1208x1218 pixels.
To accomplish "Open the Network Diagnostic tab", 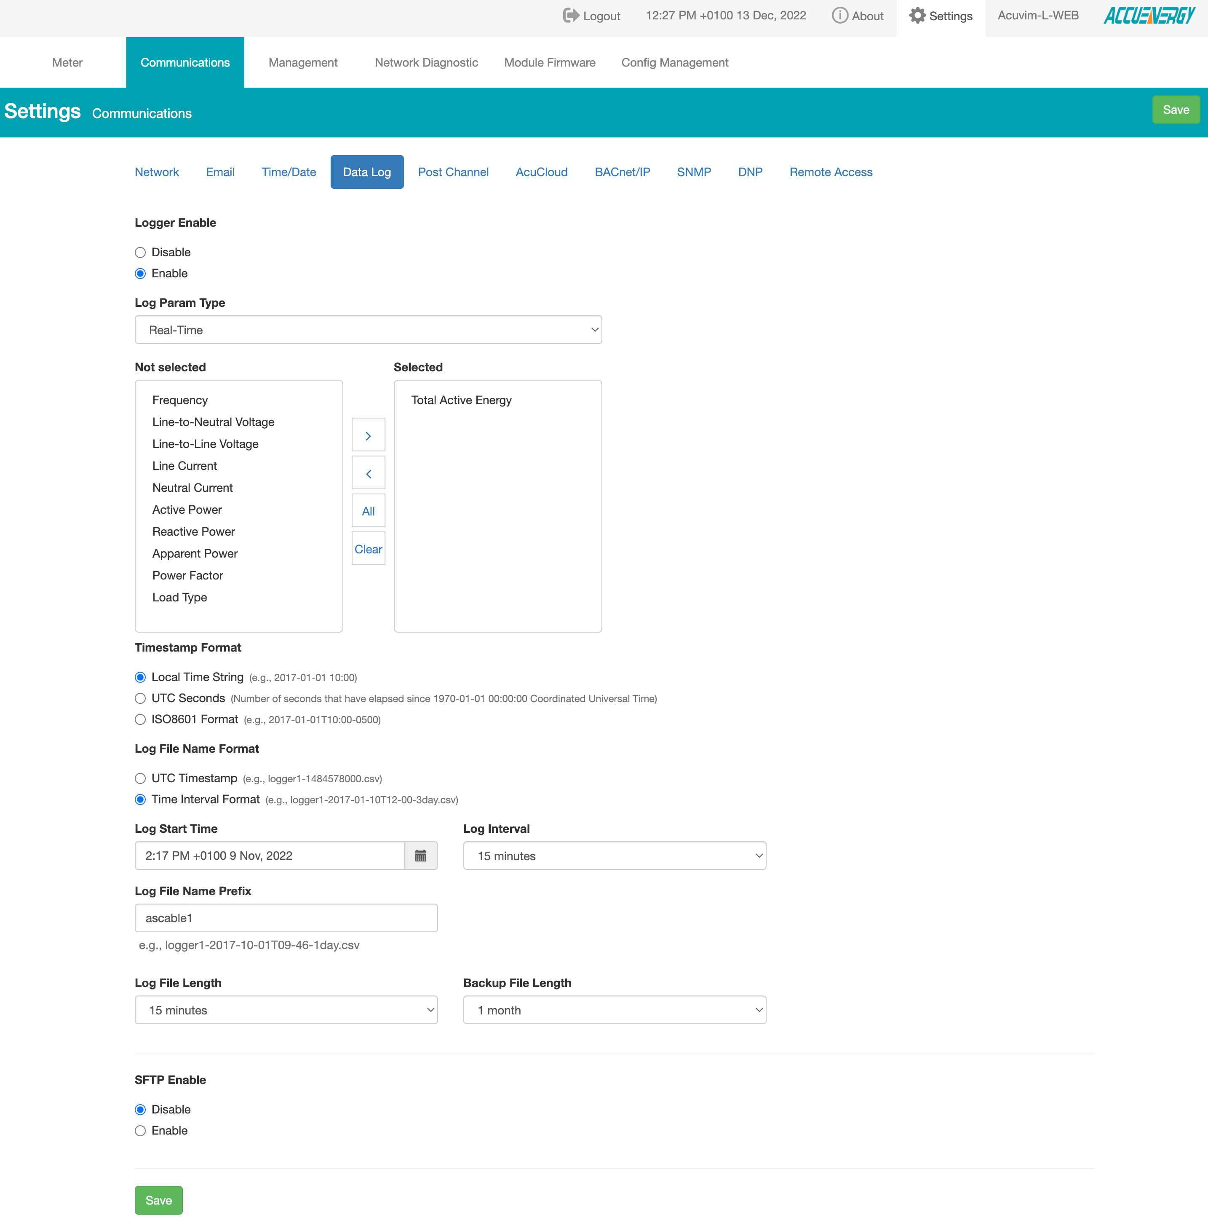I will coord(427,62).
